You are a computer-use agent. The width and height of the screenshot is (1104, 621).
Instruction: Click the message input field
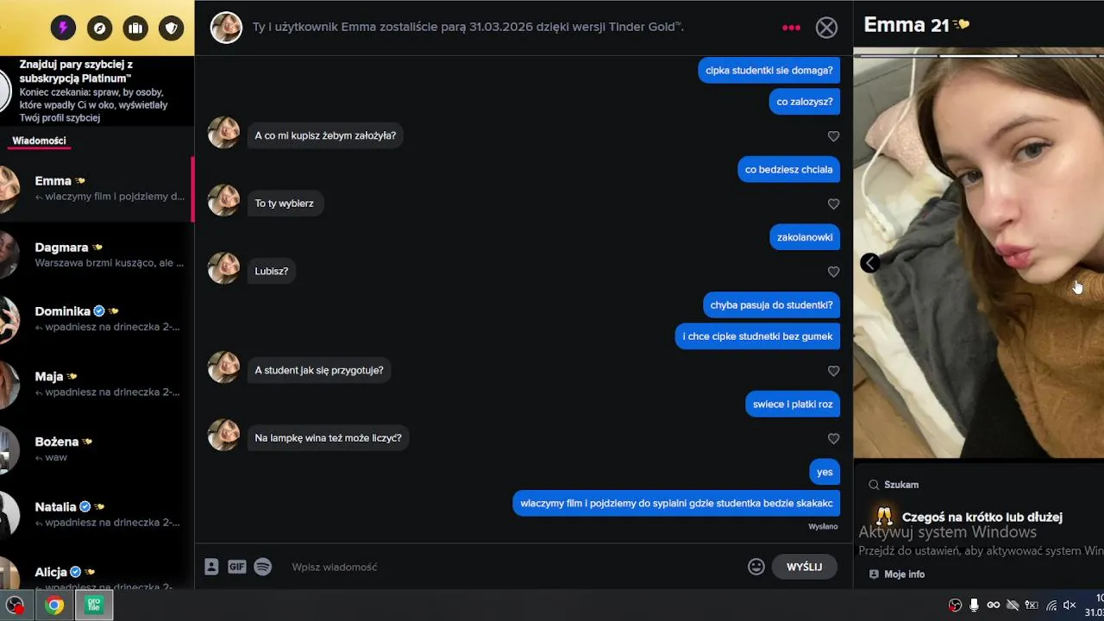click(509, 567)
